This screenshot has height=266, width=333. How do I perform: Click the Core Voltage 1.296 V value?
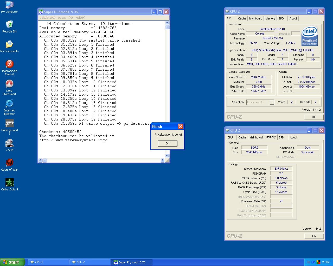[x=291, y=43]
